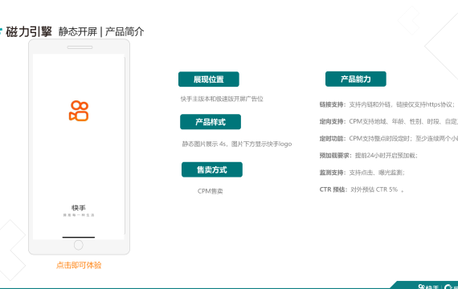Image resolution: width=458 pixels, height=289 pixels.
Task: Click the text 静态图片展示 4s description
Action: [x=237, y=144]
